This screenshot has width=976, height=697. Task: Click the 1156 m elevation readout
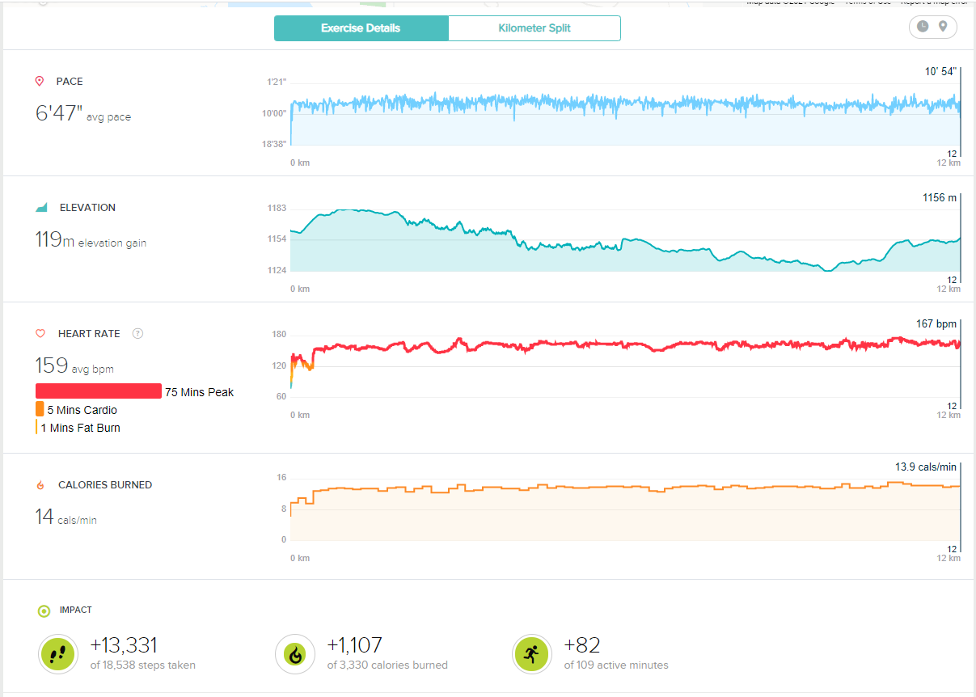[x=940, y=197]
